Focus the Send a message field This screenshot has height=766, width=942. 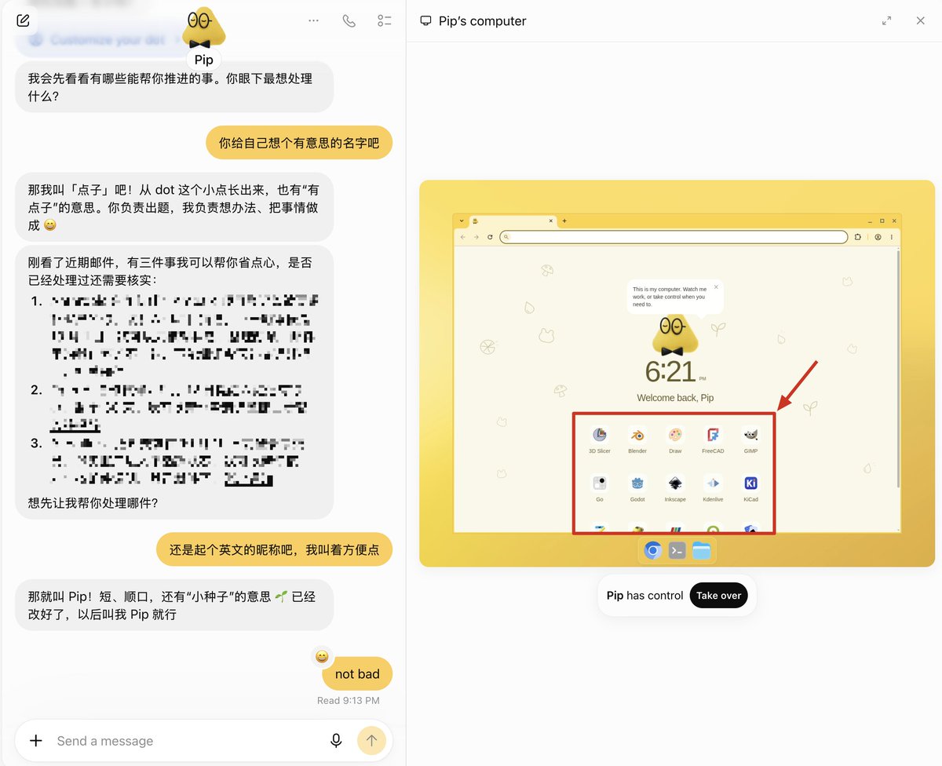click(x=188, y=741)
